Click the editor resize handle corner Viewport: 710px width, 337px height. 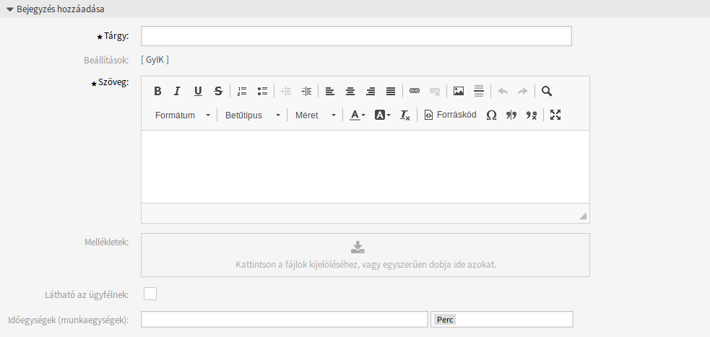click(x=583, y=216)
